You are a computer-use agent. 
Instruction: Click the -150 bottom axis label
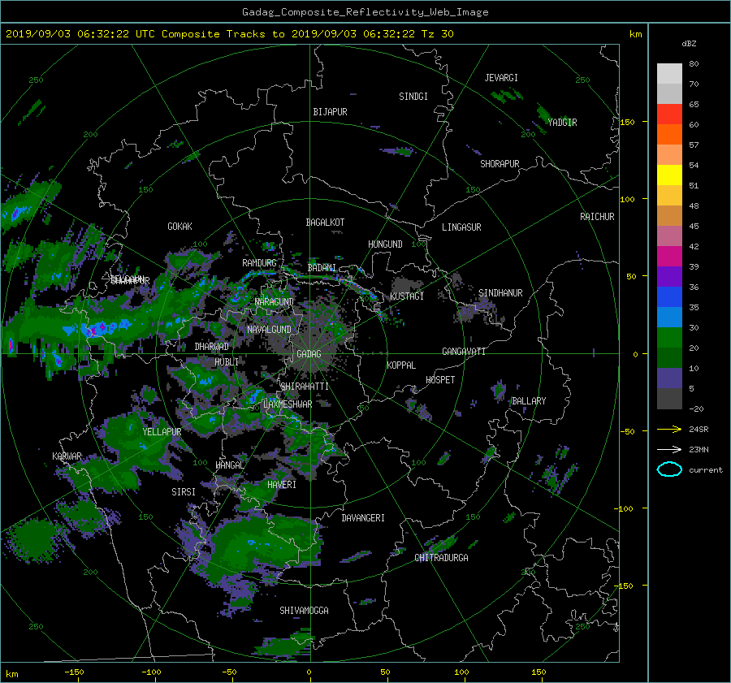(74, 672)
